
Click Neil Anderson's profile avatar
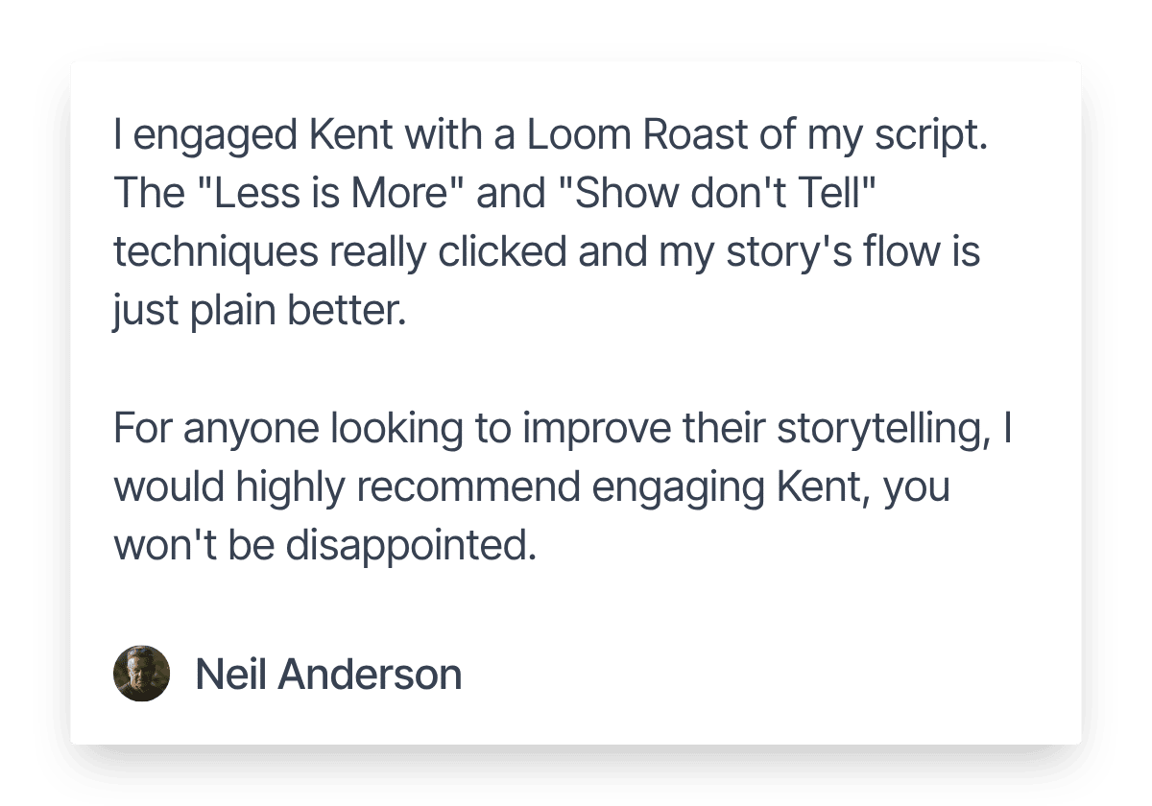point(142,673)
